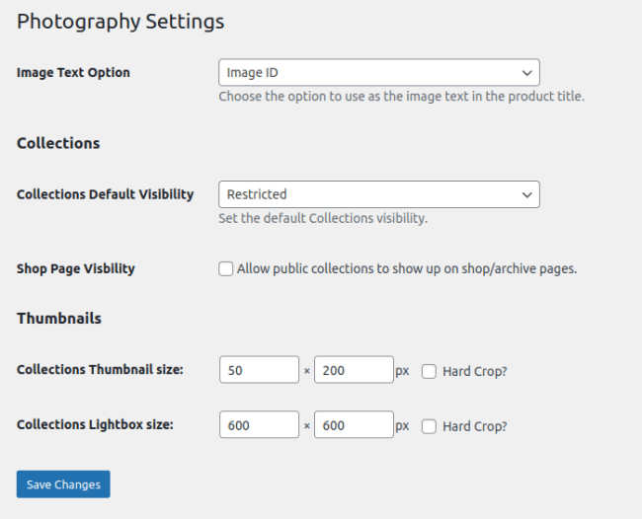
Task: Enable the public collections shop page checkbox
Action: [x=225, y=268]
